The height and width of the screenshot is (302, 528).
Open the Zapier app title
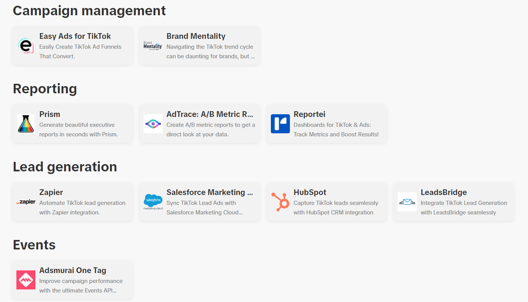coord(51,192)
